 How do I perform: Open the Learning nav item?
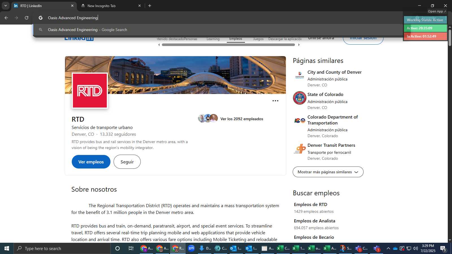213,39
